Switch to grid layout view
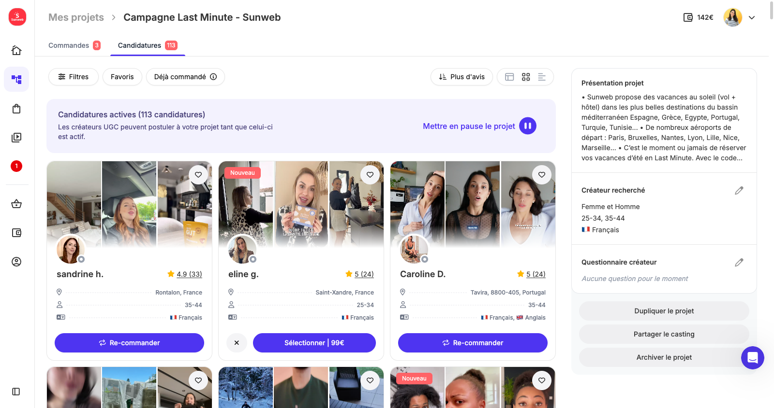The image size is (774, 408). [526, 77]
